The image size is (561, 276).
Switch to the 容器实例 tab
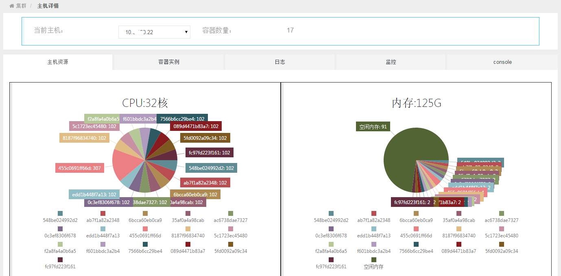click(x=169, y=62)
